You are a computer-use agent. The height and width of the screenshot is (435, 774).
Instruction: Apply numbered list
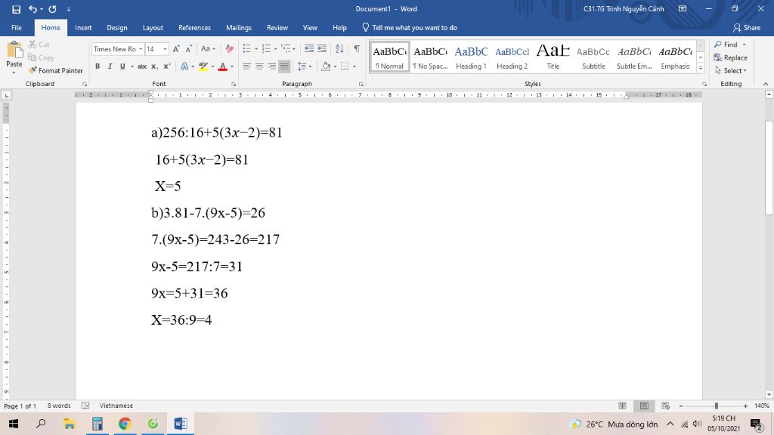pos(267,48)
